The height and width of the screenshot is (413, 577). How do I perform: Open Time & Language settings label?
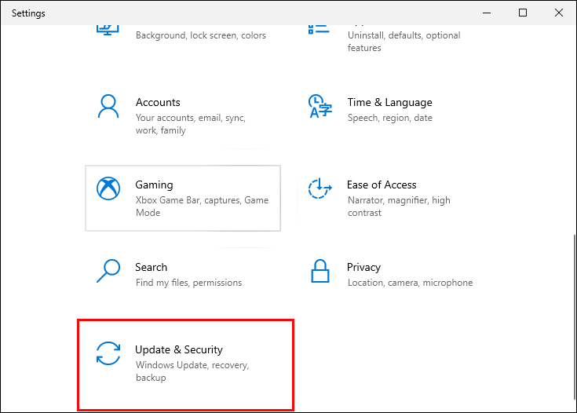(389, 102)
